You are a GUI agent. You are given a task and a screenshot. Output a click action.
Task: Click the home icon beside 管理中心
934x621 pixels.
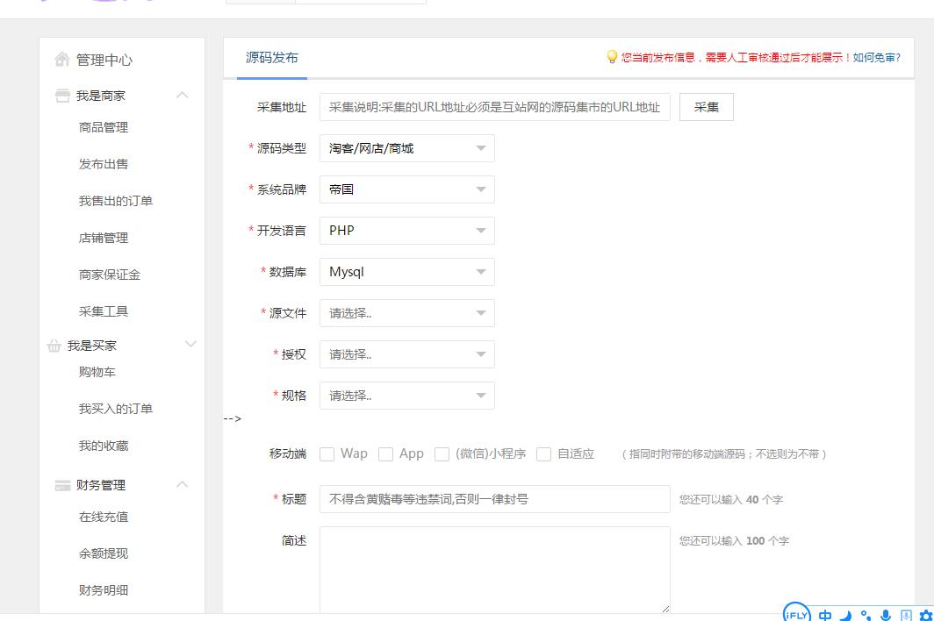coord(61,60)
